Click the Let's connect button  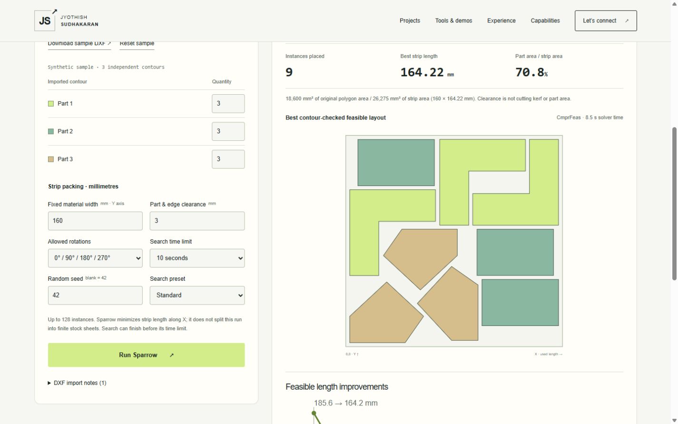coord(606,21)
